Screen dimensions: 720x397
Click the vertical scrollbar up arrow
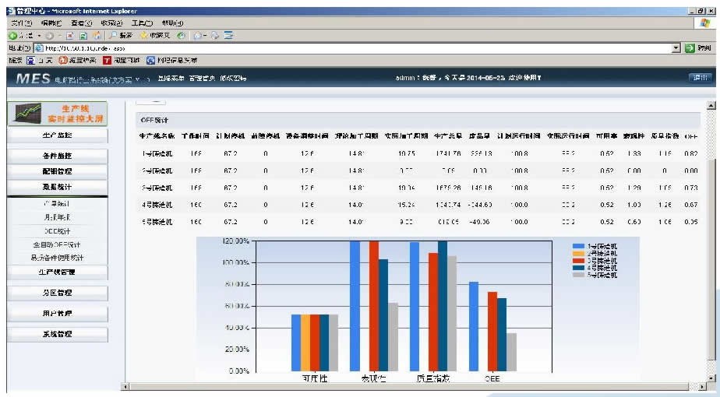click(711, 105)
